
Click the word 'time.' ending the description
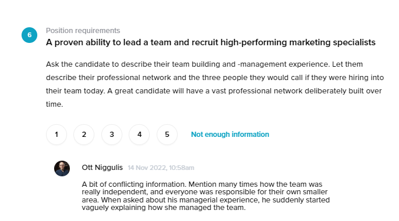click(x=54, y=104)
